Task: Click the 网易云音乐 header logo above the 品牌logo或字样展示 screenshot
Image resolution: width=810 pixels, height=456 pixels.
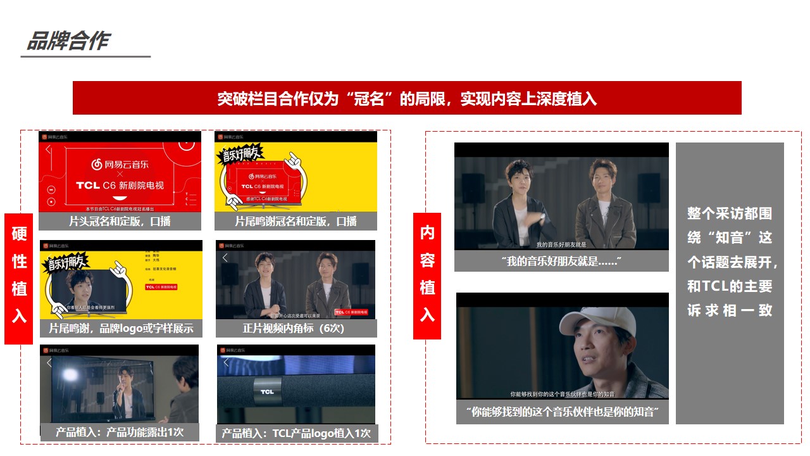Action: [x=56, y=245]
